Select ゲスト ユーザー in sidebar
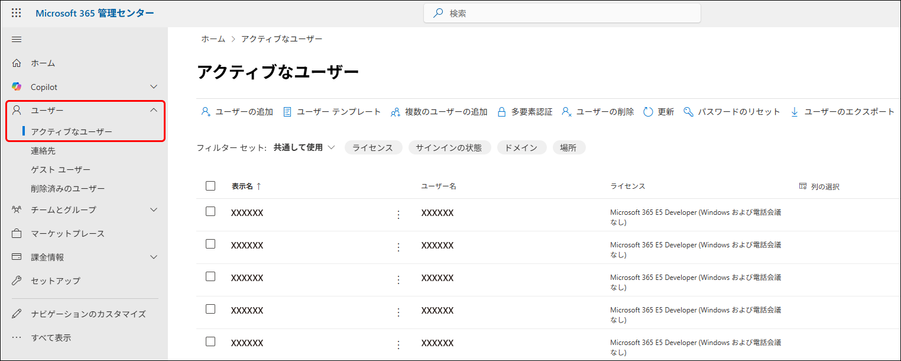Screen dimensions: 901x361 pyautogui.click(x=61, y=170)
